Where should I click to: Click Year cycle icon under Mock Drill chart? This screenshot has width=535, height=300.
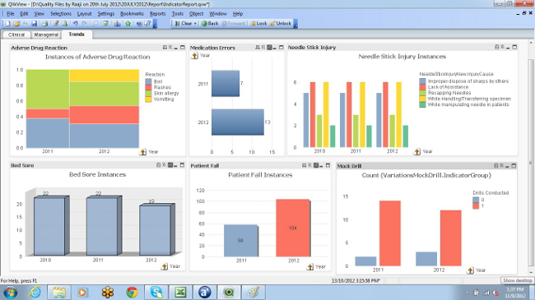[x=471, y=270]
